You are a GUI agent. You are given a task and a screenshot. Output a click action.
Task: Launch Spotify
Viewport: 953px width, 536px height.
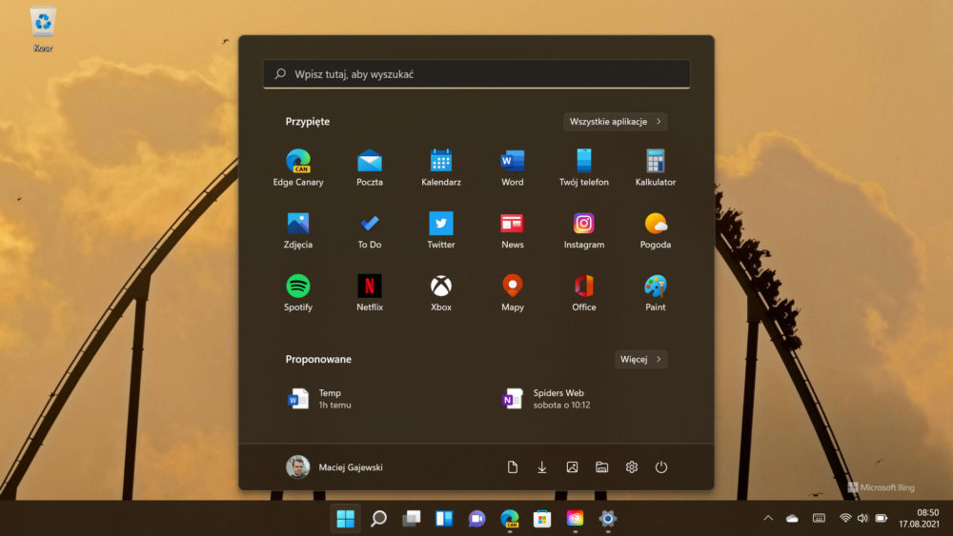[x=297, y=292]
